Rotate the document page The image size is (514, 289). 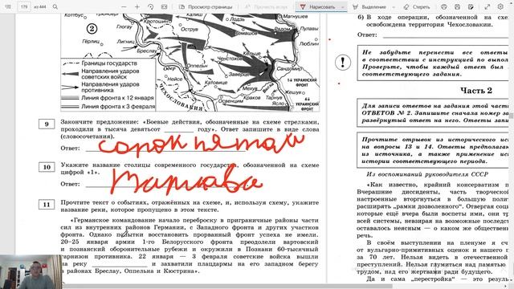150,7
